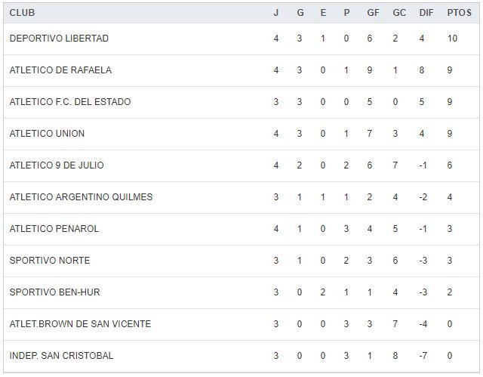Screen dimensions: 483x377
Task: Click Atletico de Rafaela's 9 goals for
Action: point(370,70)
